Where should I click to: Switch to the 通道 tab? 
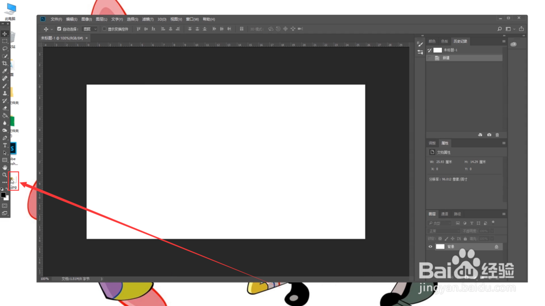click(445, 214)
